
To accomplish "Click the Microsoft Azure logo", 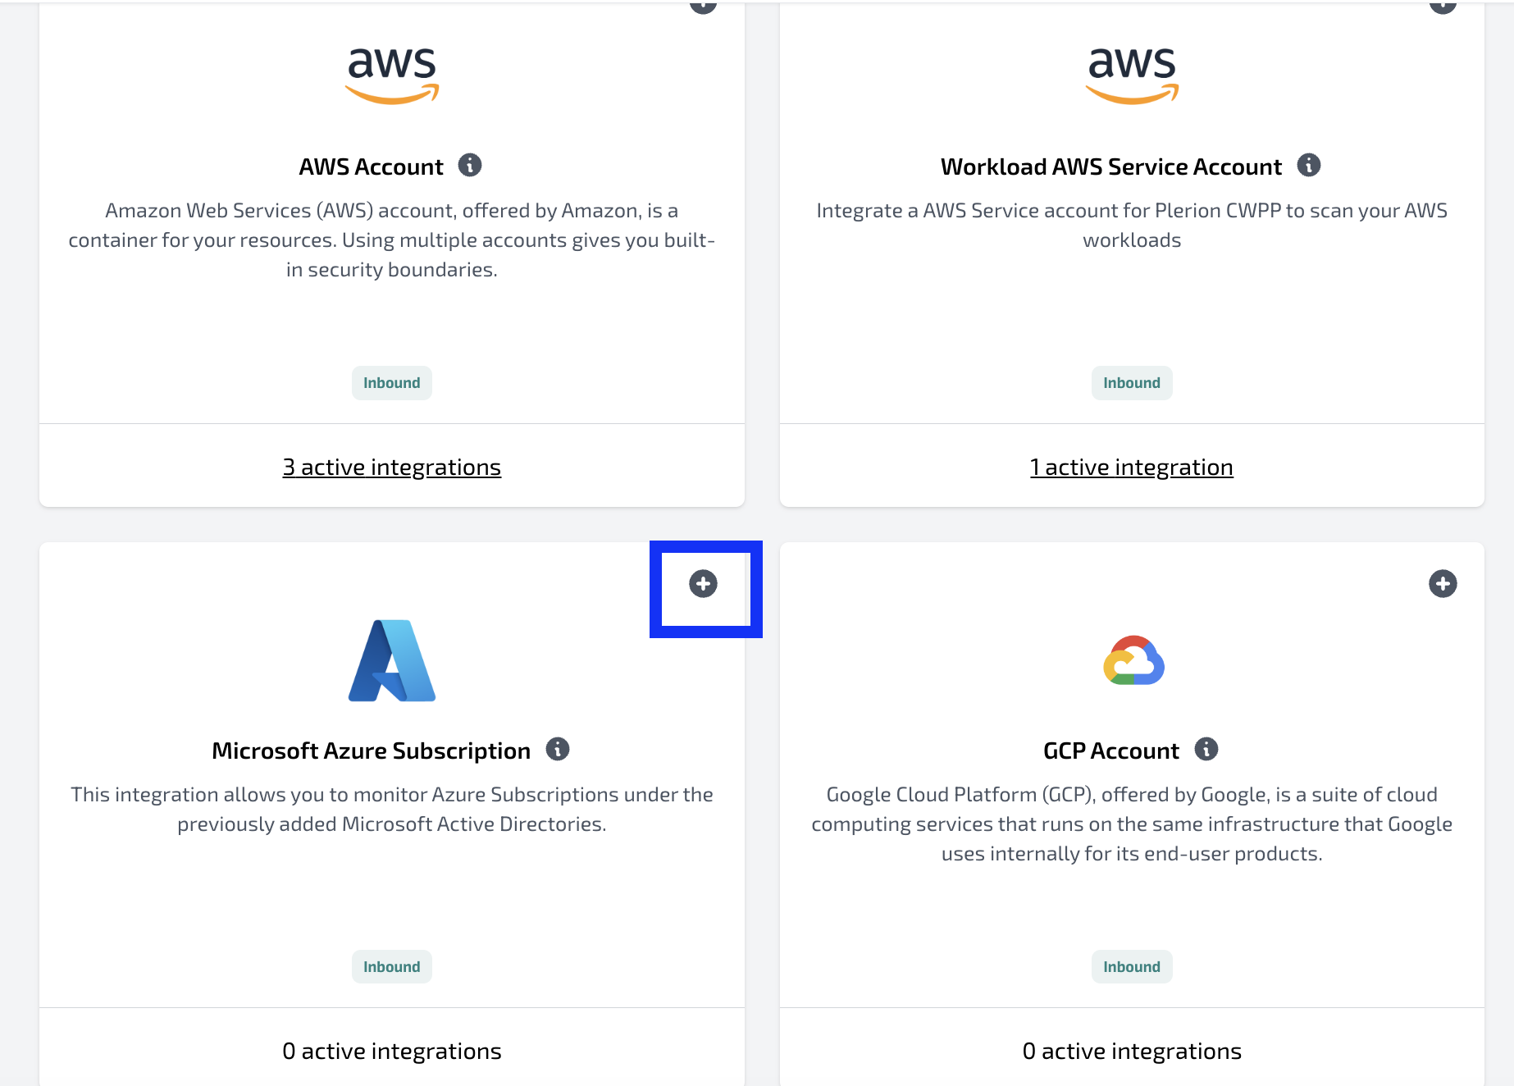I will click(392, 660).
